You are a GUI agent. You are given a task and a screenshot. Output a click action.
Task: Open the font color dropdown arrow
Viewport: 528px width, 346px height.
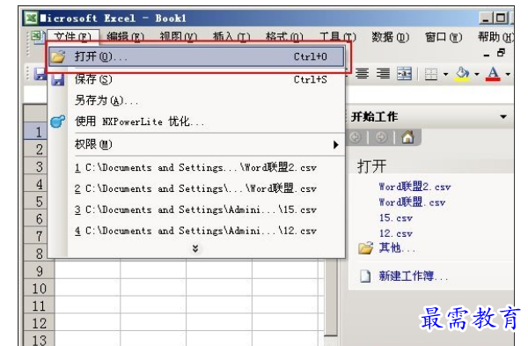[508, 74]
